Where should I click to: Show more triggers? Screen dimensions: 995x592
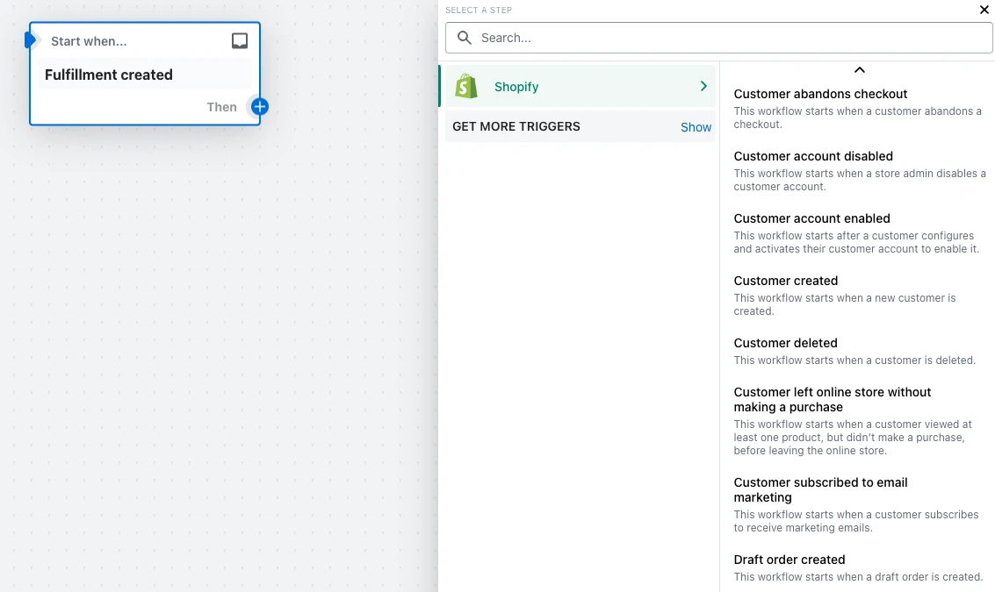[x=696, y=127]
